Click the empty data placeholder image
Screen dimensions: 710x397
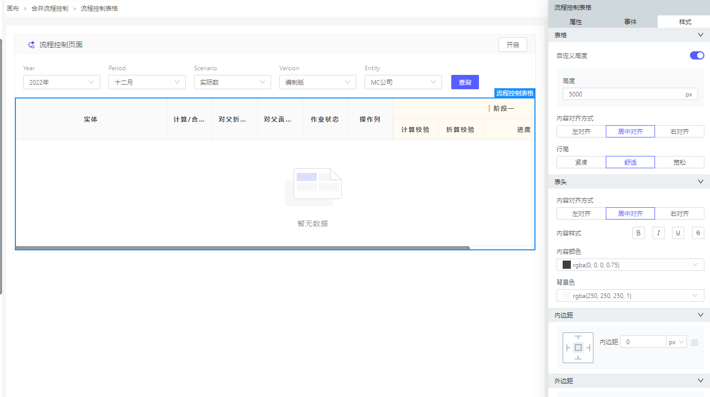[x=313, y=187]
